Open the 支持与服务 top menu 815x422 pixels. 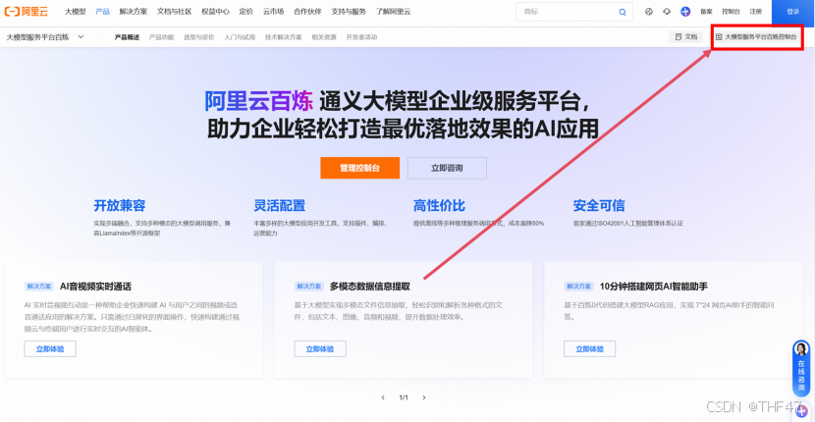[x=349, y=12]
